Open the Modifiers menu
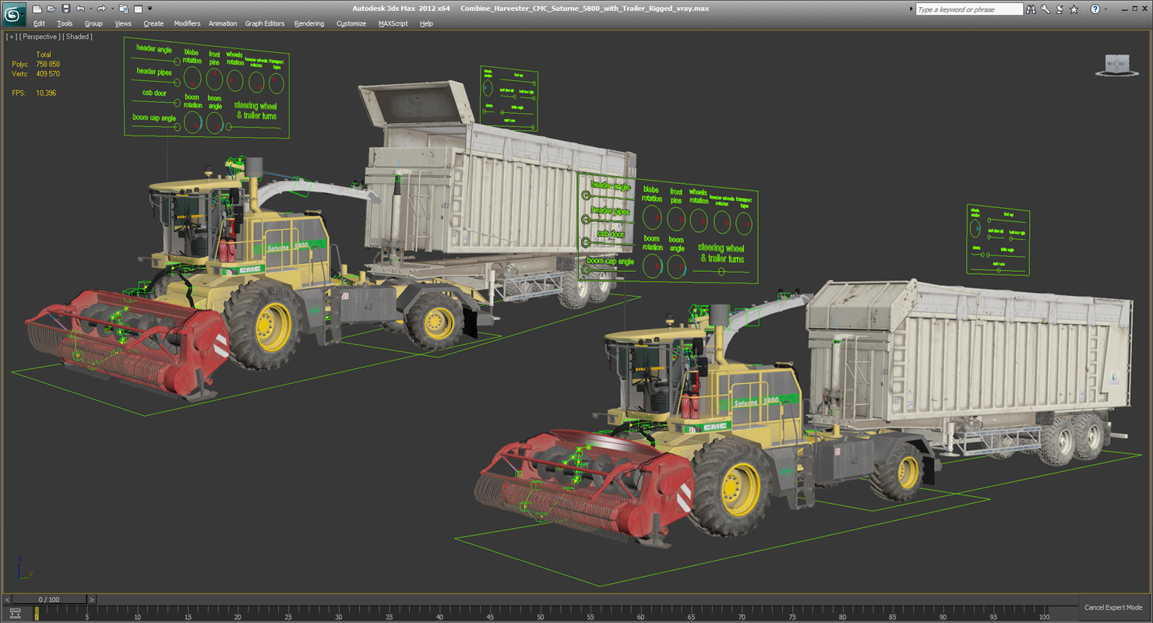 coord(187,23)
